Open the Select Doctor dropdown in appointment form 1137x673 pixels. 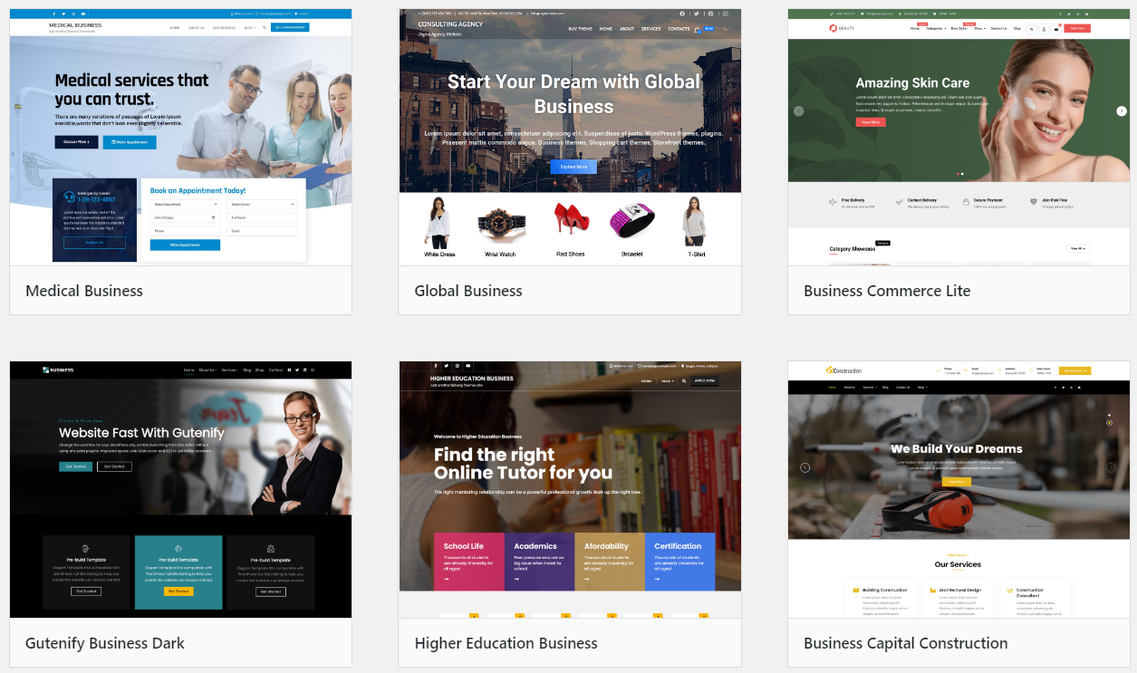click(x=262, y=205)
